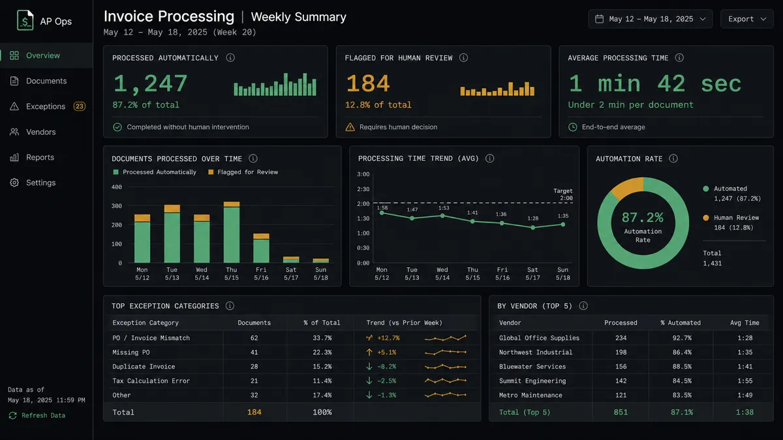The width and height of the screenshot is (783, 440).
Task: Open the Export dropdown
Action: click(x=746, y=19)
